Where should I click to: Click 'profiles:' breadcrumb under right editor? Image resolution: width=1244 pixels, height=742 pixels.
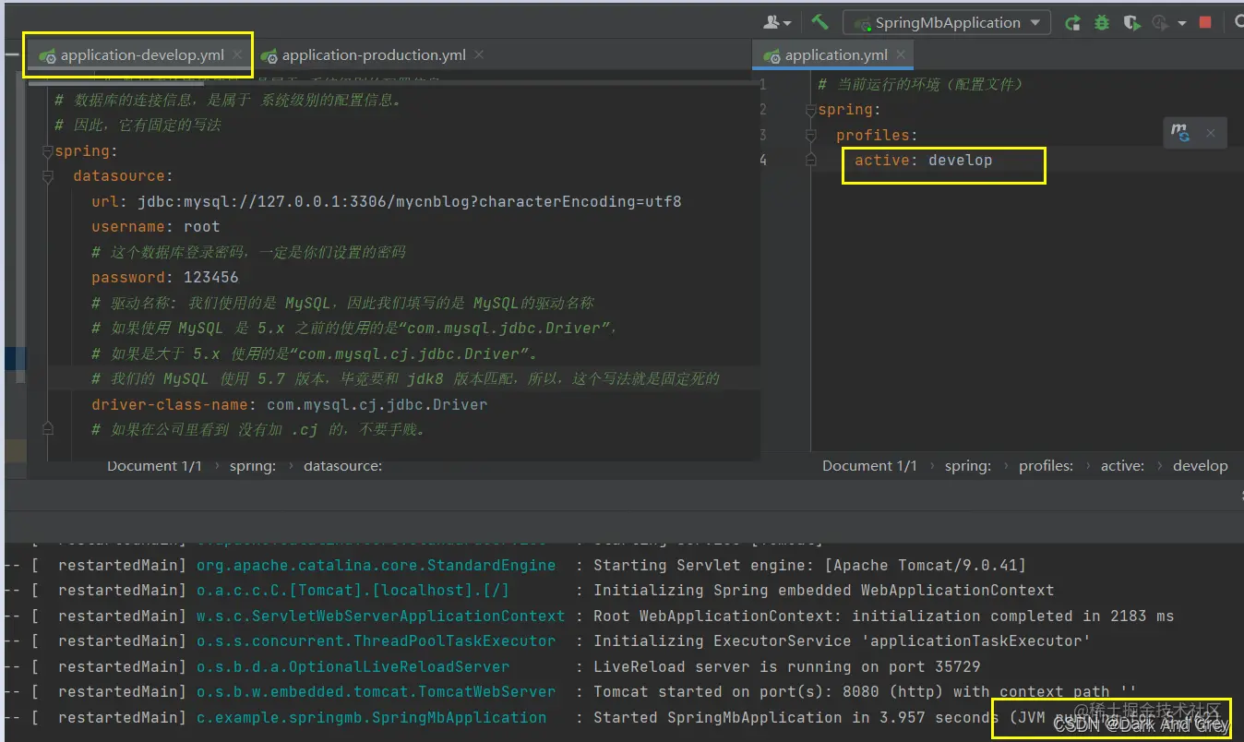pos(1046,466)
